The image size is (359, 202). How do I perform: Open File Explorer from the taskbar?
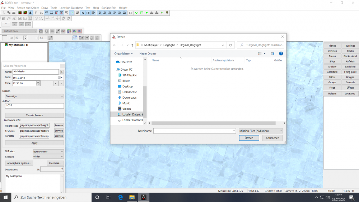tap(132, 197)
